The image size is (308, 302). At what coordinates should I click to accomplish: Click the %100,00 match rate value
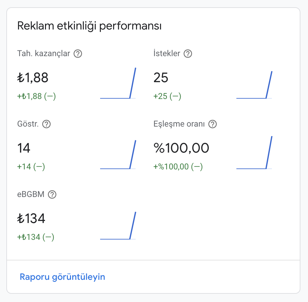click(x=181, y=148)
